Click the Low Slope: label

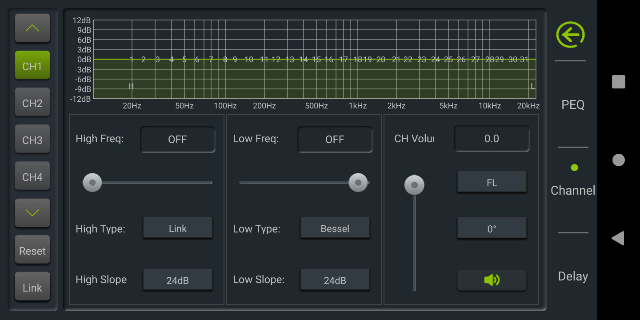259,280
